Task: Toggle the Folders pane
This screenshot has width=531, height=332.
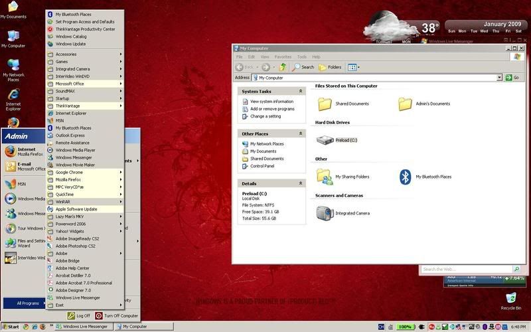Action: point(330,67)
